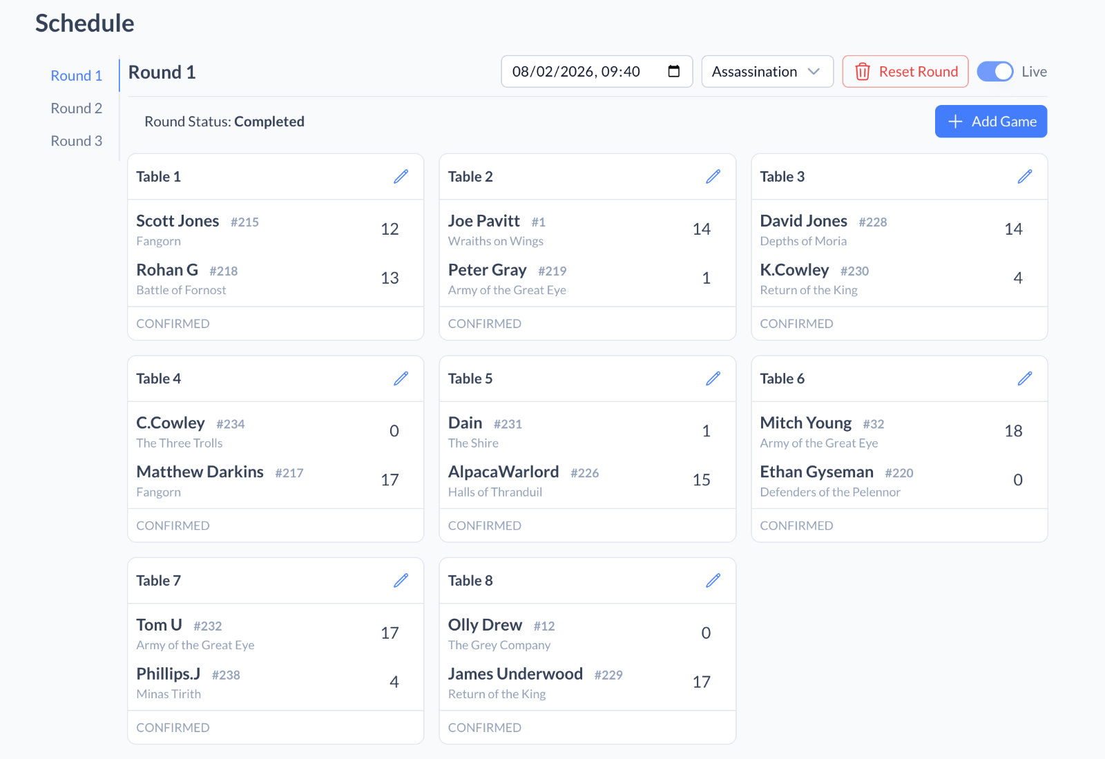Edit Table 2 with the pencil icon
Viewport: 1105px width, 759px height.
tap(713, 177)
